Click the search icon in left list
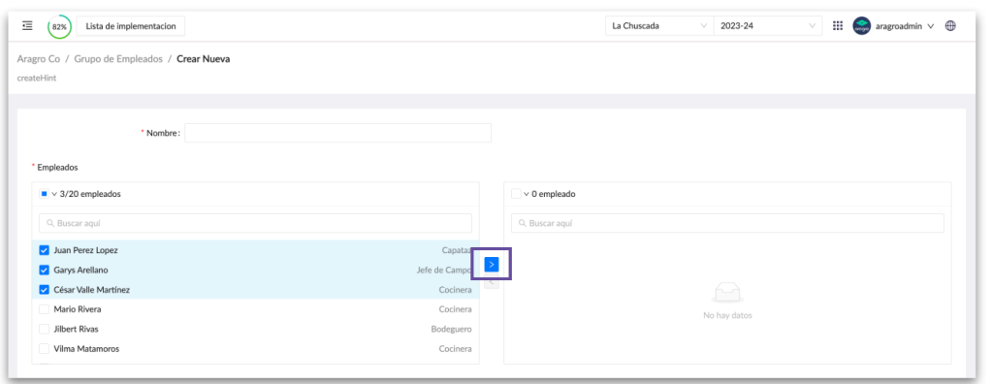Viewport: 993px width, 384px height. (x=50, y=223)
